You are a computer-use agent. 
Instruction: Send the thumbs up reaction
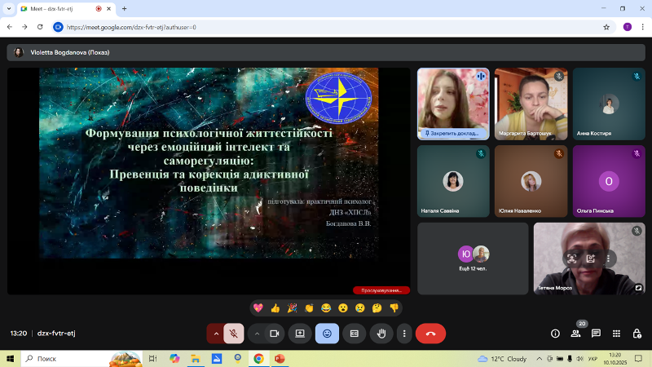tap(275, 307)
